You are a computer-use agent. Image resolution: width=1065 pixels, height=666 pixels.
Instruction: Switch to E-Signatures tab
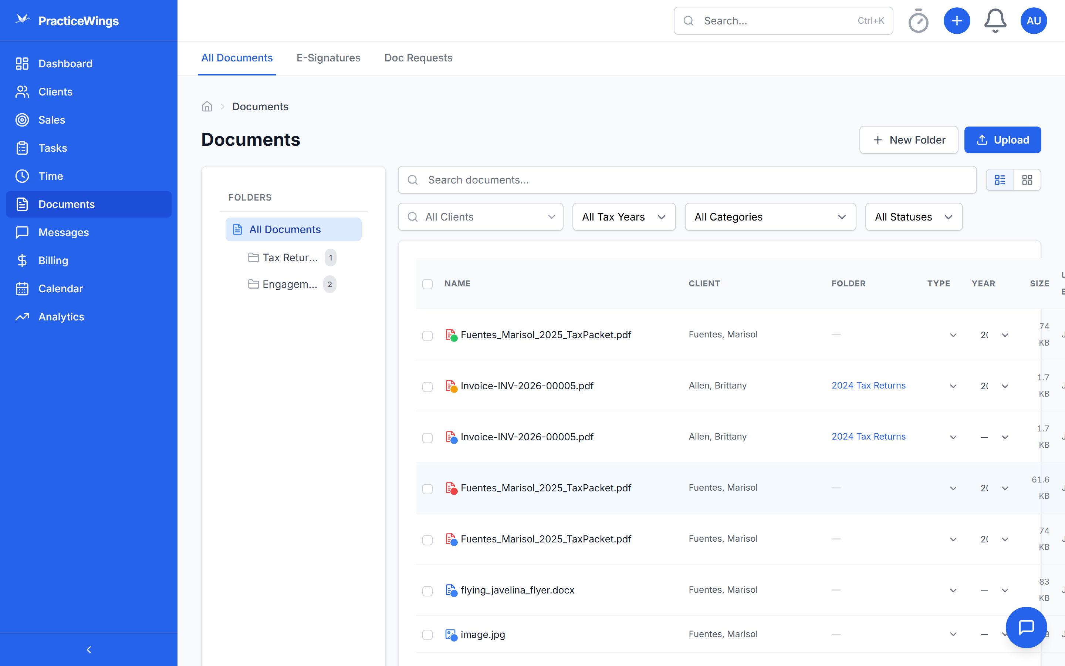pyautogui.click(x=328, y=58)
